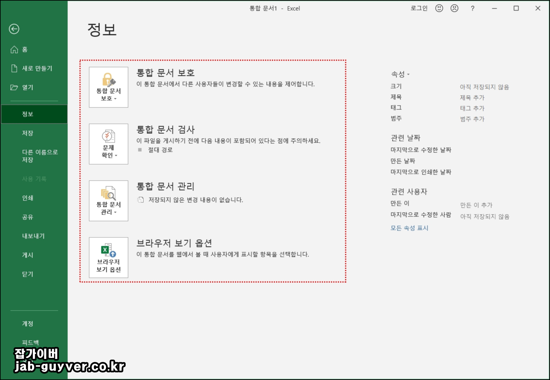Click the smiley face feedback icon
Viewport: 550px width, 380px height.
point(439,8)
